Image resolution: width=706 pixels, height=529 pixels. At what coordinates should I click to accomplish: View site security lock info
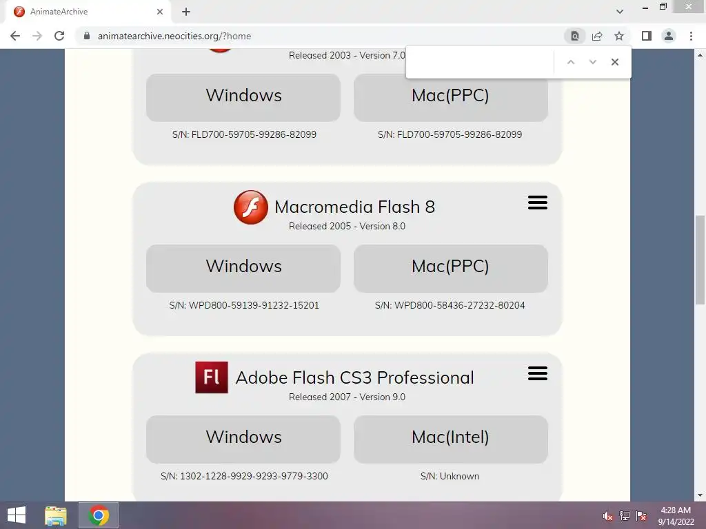click(87, 36)
